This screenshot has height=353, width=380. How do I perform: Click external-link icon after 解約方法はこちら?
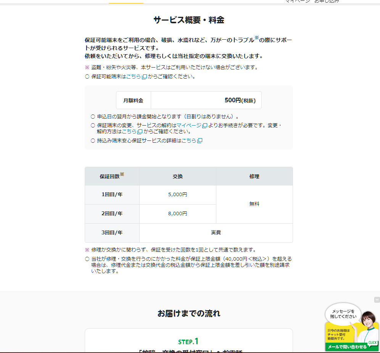140,132
